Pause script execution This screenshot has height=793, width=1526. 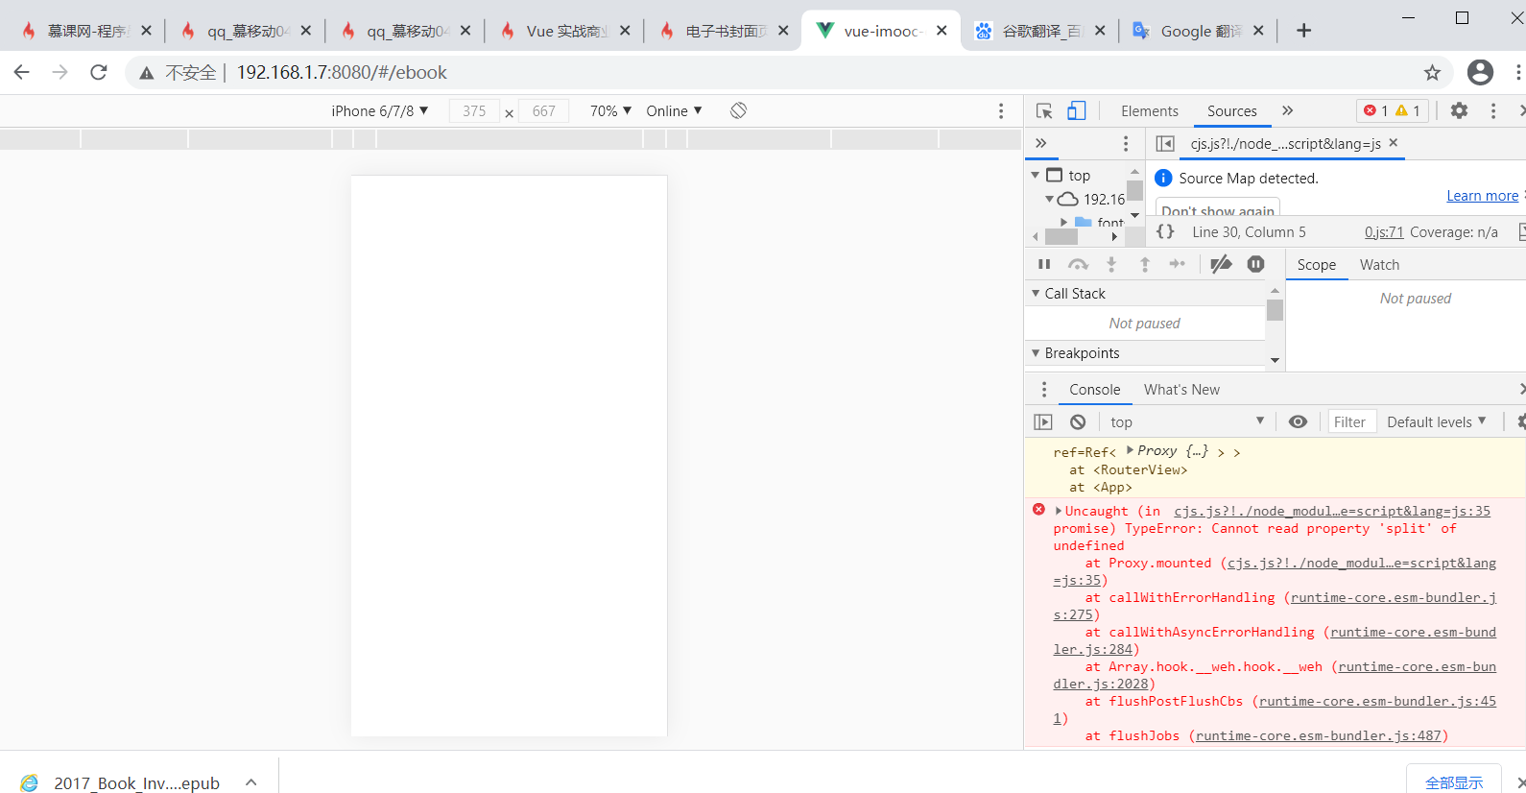pos(1044,264)
